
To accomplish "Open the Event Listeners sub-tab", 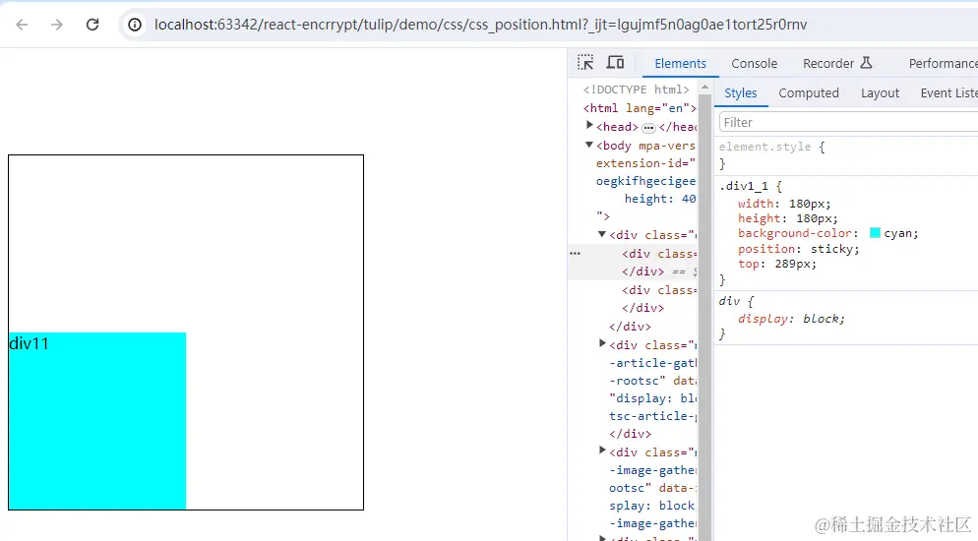I will (x=948, y=92).
